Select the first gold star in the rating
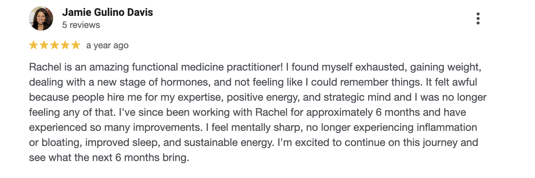This screenshot has height=178, width=535. (x=34, y=45)
